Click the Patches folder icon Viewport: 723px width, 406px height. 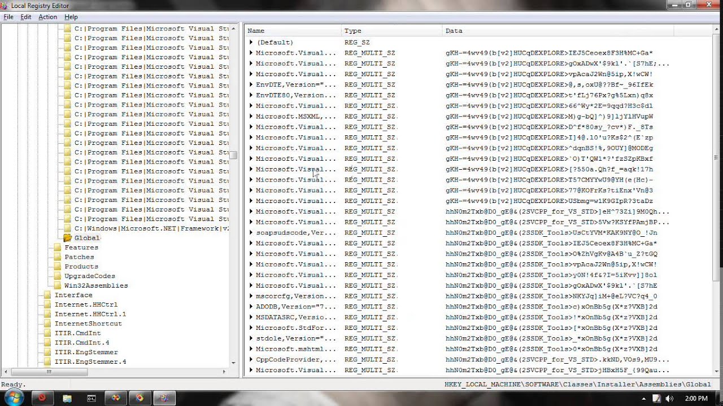(58, 257)
